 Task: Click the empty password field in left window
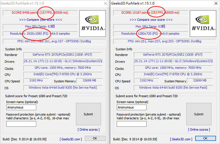[x=21, y=124]
